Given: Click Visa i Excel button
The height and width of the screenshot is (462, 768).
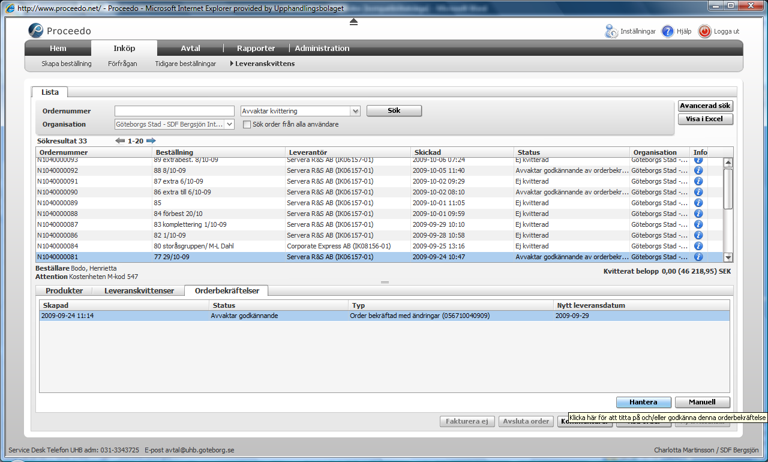Looking at the screenshot, I should [x=706, y=119].
